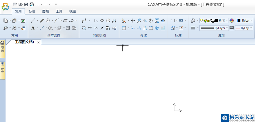Select the Arrow drawing tool

[x=102, y=28]
